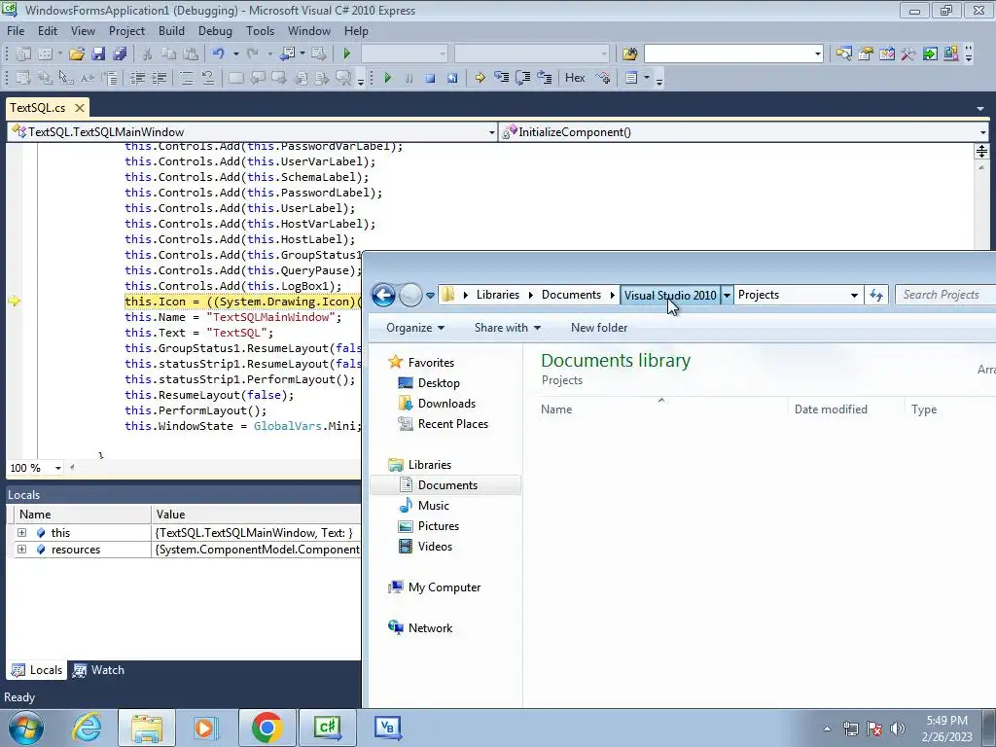This screenshot has height=747, width=996.
Task: Select the Locals tab
Action: pos(38,670)
